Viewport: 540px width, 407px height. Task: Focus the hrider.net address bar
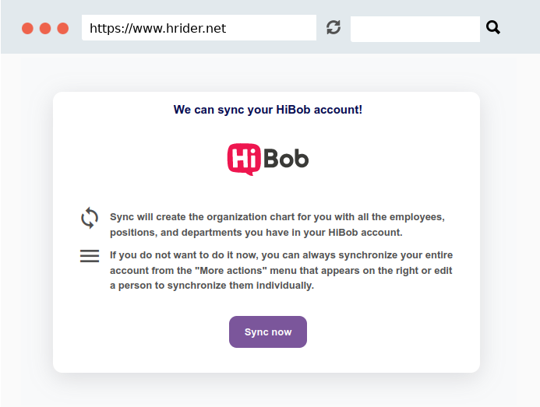[199, 27]
